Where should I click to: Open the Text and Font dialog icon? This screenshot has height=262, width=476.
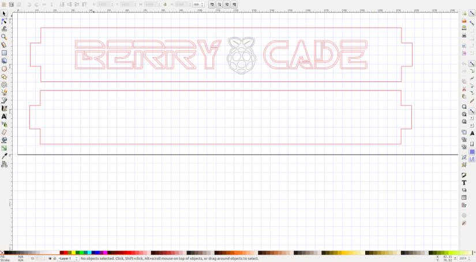pos(464,183)
